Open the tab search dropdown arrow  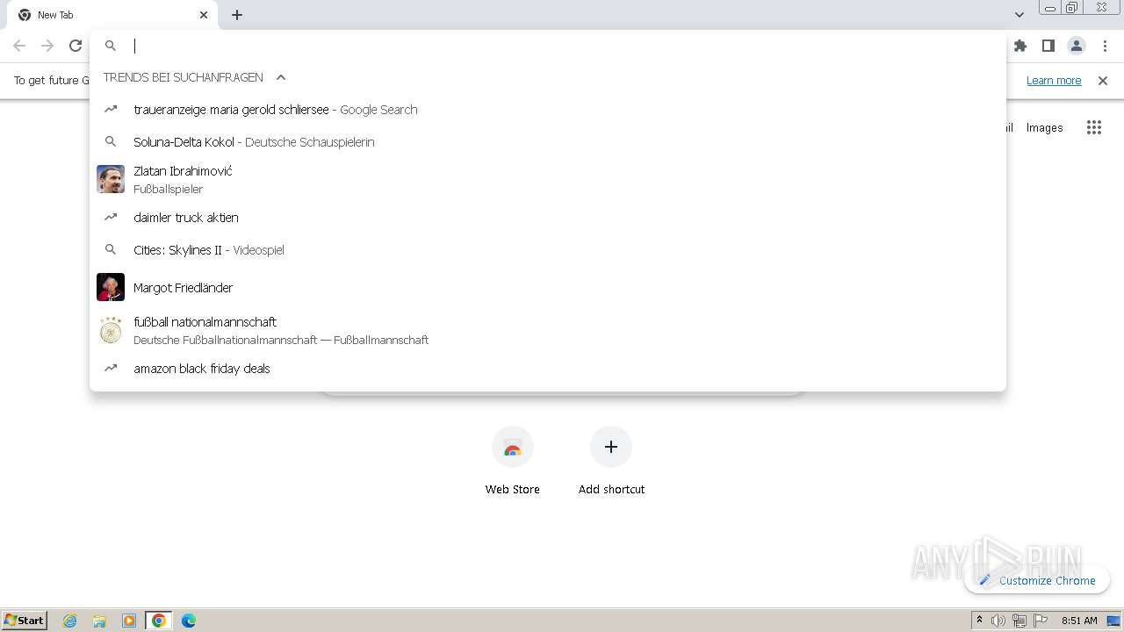[1020, 15]
